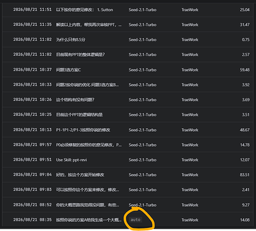Click TraeWork in the 11:35 row
Viewport: 256px width, 231px height.
point(190,25)
